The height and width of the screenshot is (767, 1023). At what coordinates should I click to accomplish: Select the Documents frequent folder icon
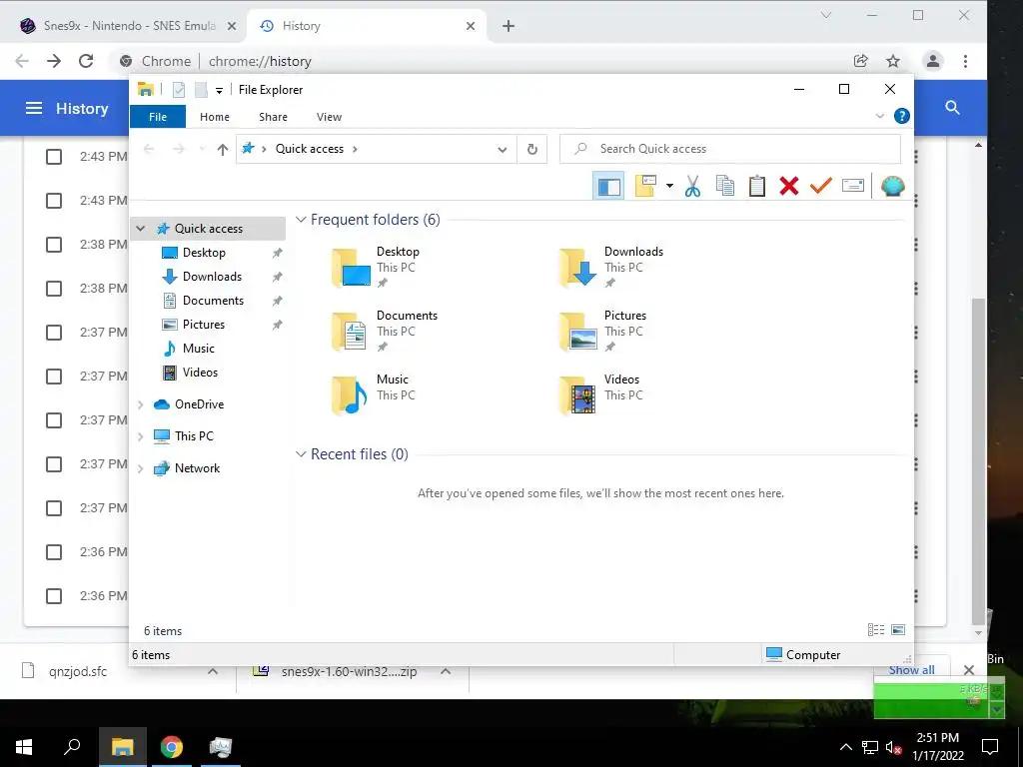[350, 332]
